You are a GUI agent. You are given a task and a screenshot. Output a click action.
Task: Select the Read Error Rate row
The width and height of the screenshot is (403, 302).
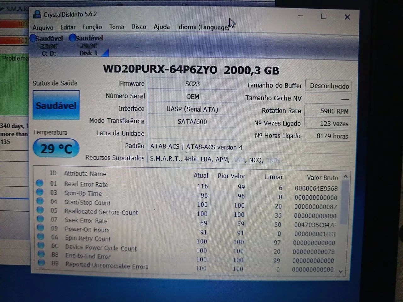click(x=187, y=186)
